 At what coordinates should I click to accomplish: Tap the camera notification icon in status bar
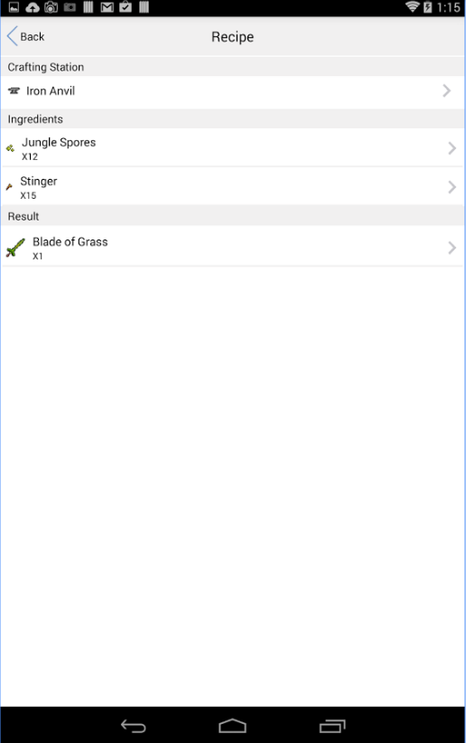[51, 7]
